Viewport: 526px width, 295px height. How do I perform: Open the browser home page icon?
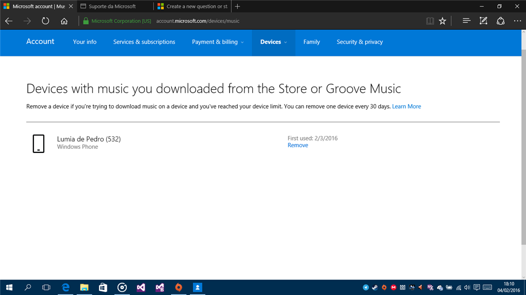click(64, 21)
